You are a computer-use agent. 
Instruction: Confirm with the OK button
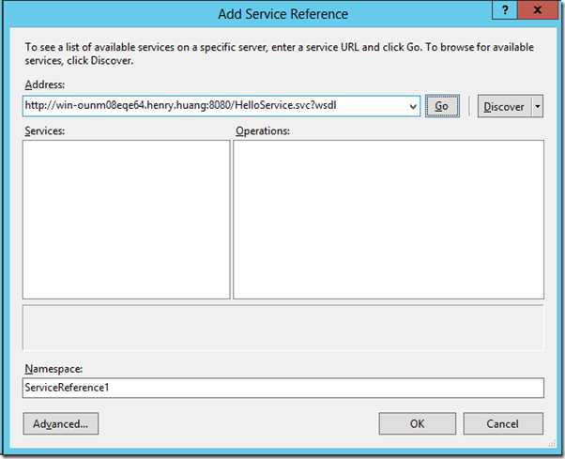click(418, 423)
